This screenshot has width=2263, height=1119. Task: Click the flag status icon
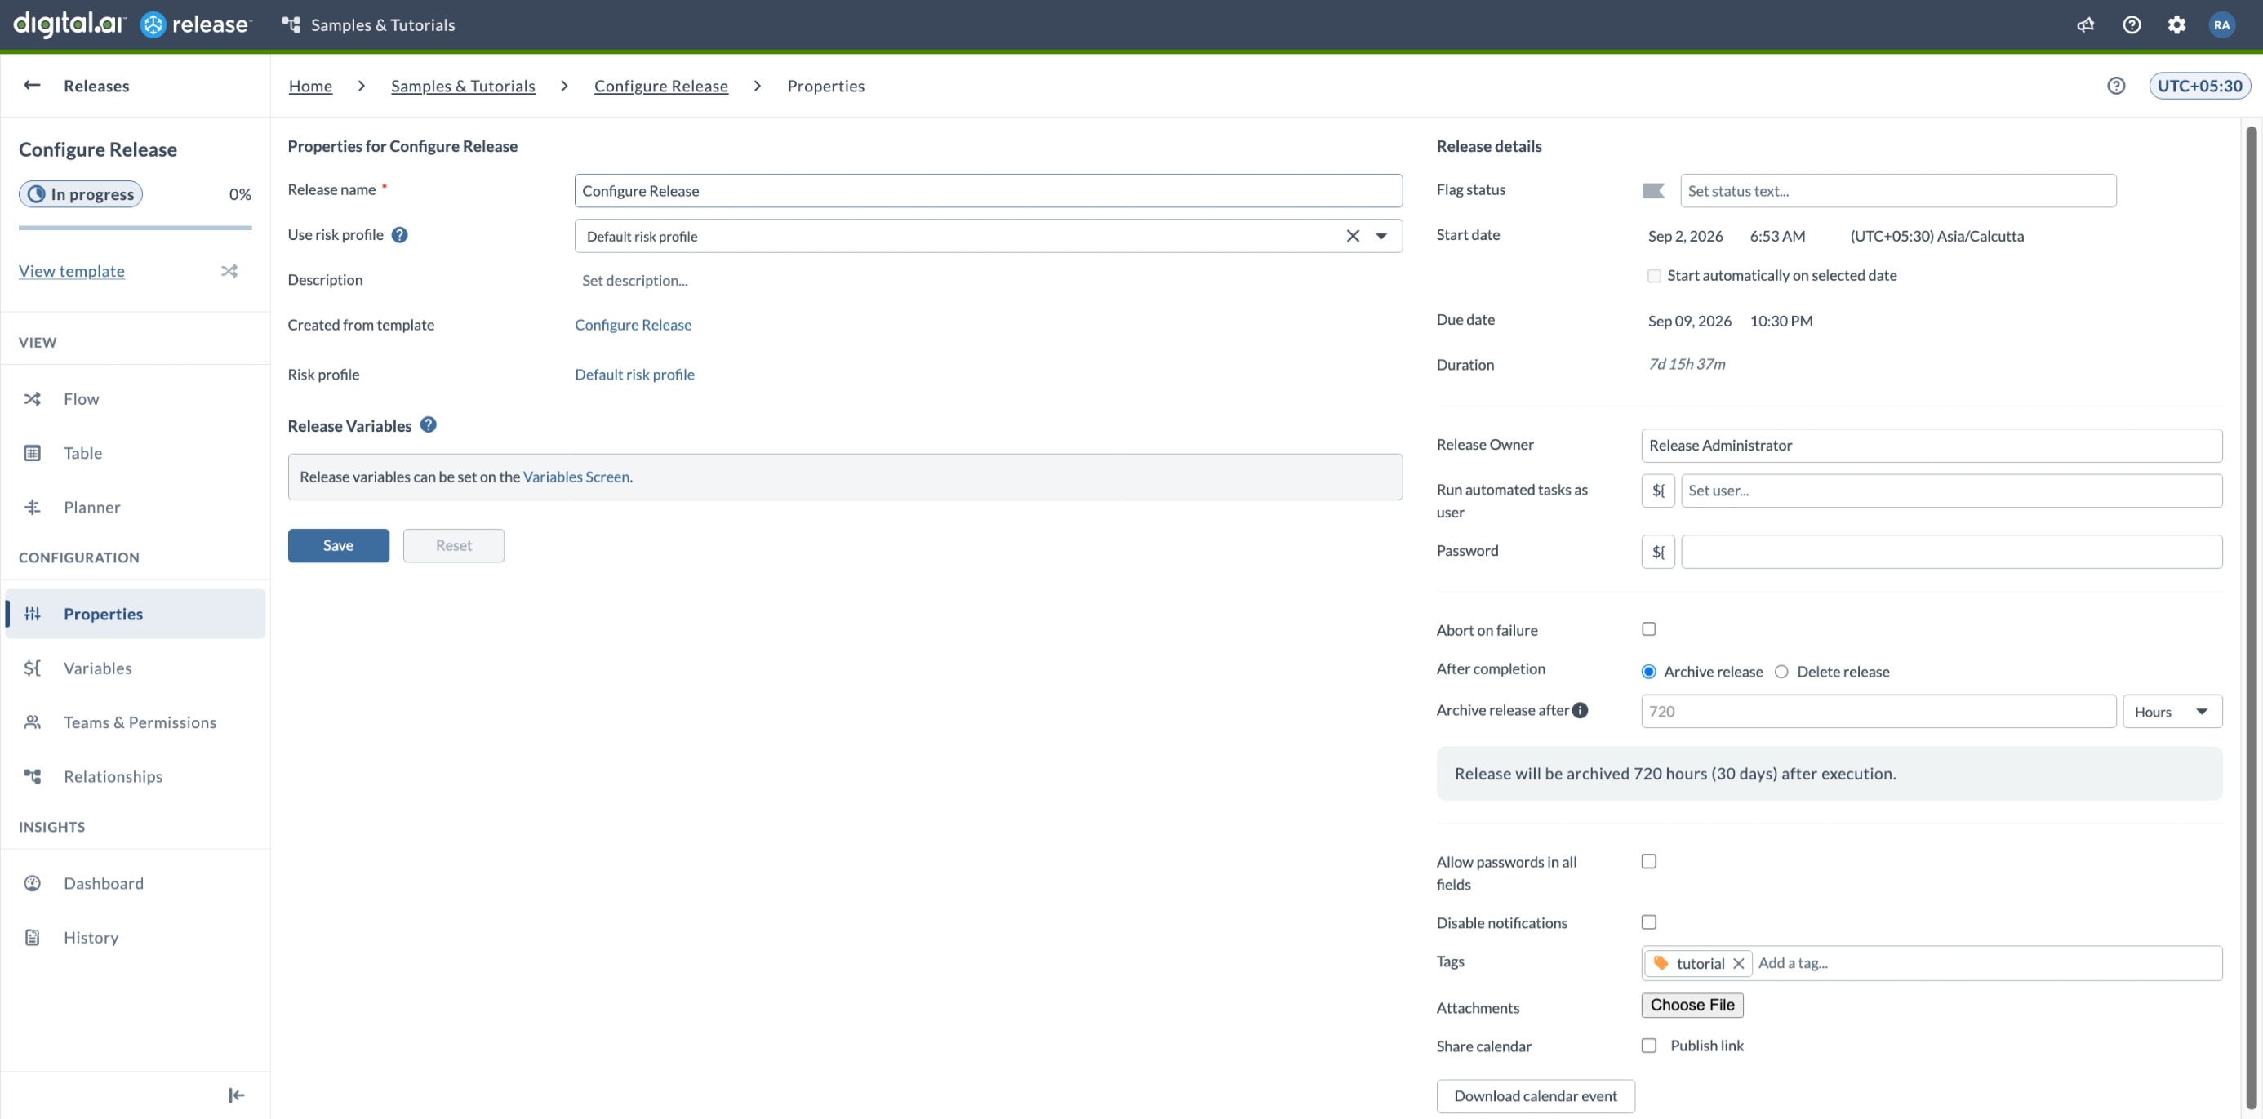1653,191
